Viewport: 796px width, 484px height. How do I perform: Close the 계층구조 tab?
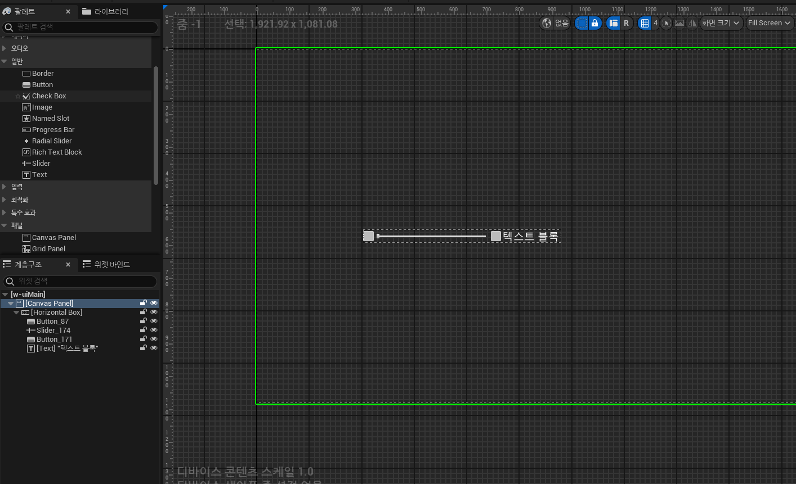68,264
